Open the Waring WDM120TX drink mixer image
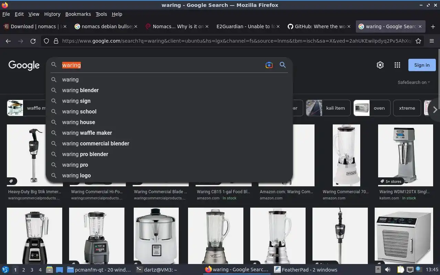 tap(406, 155)
